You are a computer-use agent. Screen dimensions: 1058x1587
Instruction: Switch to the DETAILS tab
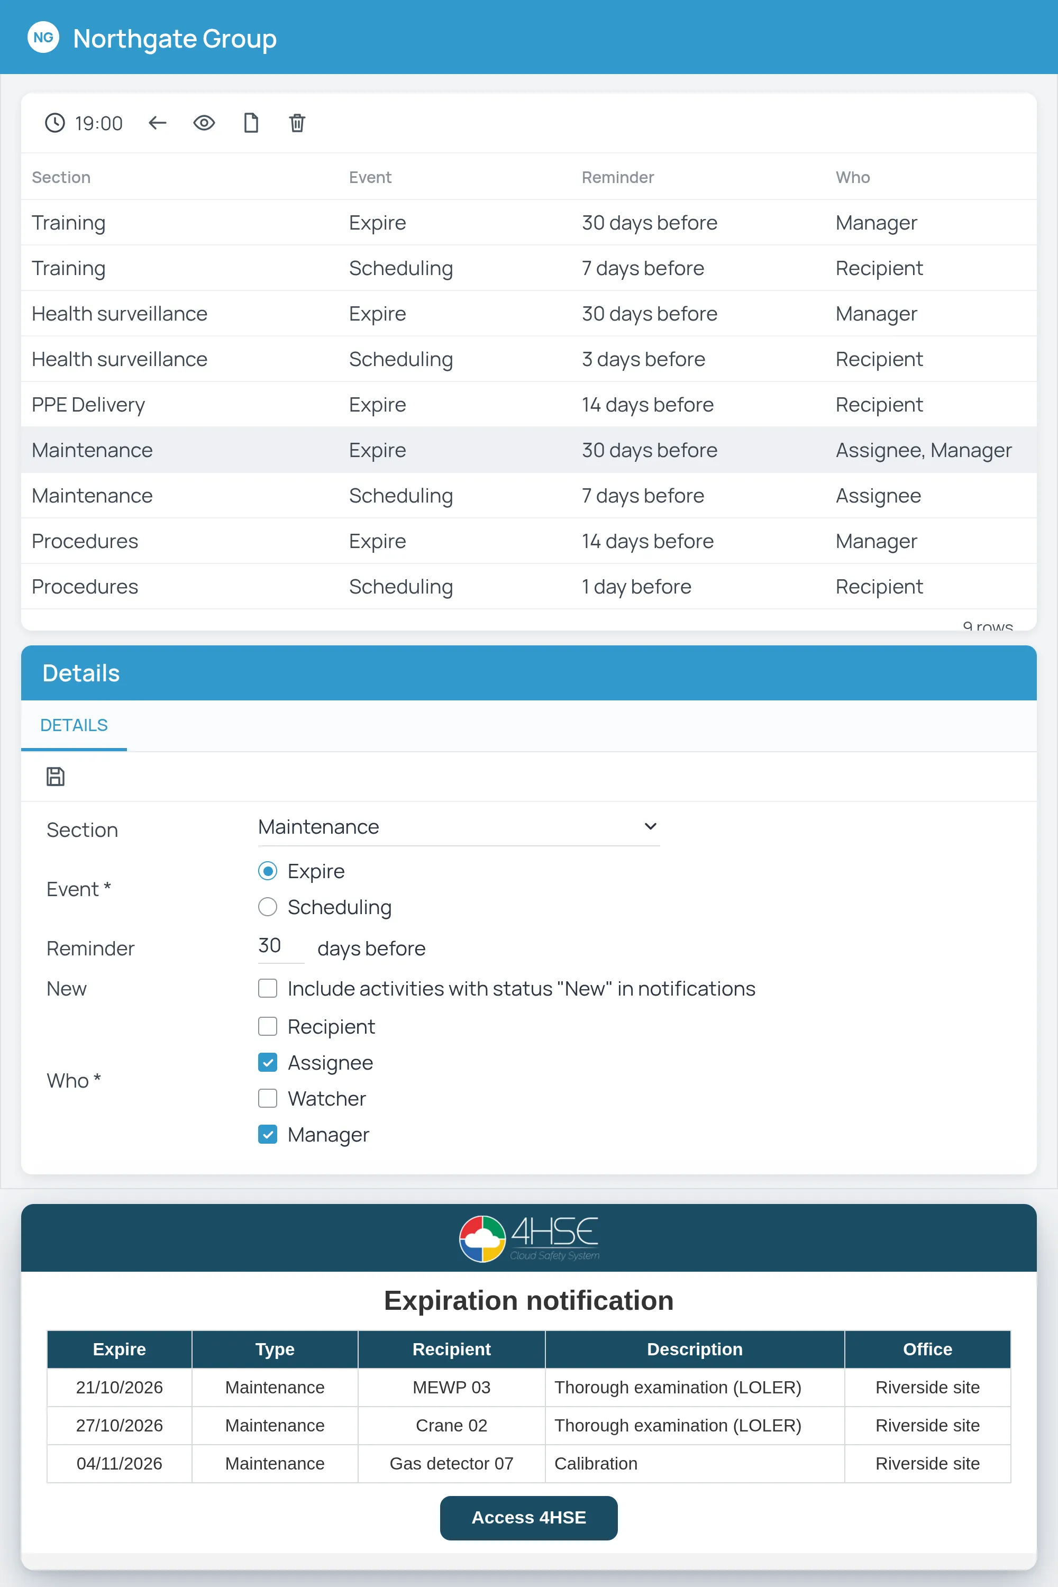coord(74,725)
